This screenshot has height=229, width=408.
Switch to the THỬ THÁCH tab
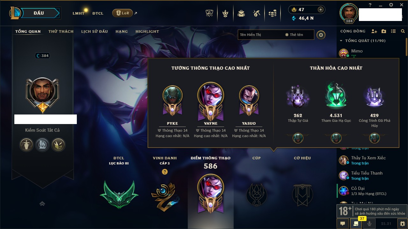61,31
